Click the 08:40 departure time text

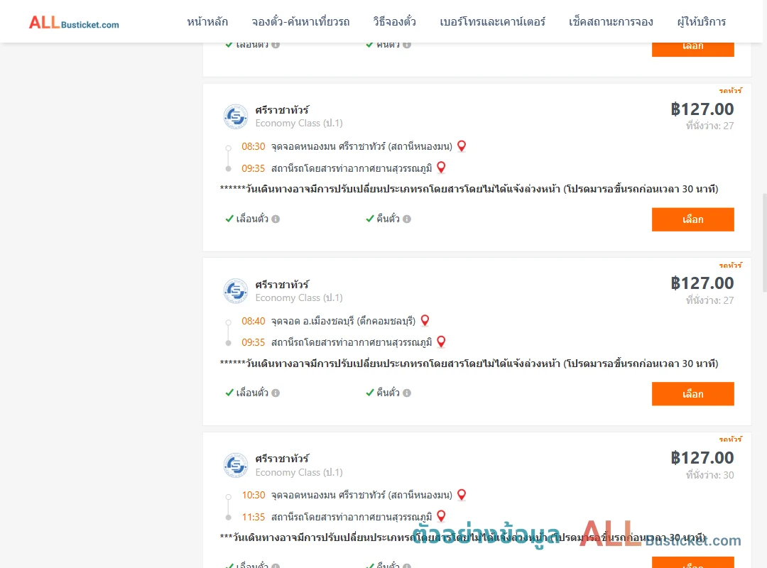[x=253, y=322]
